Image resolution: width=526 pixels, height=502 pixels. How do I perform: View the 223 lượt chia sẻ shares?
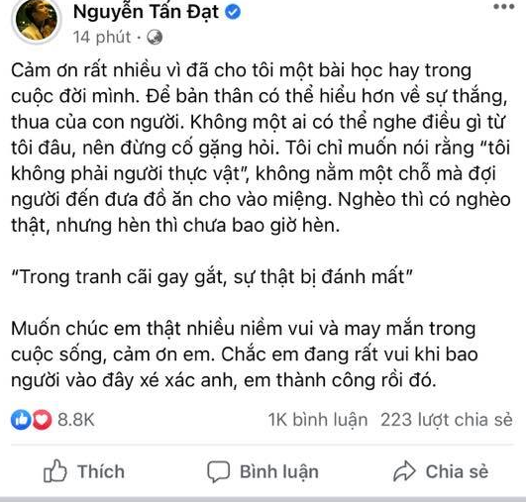click(447, 420)
